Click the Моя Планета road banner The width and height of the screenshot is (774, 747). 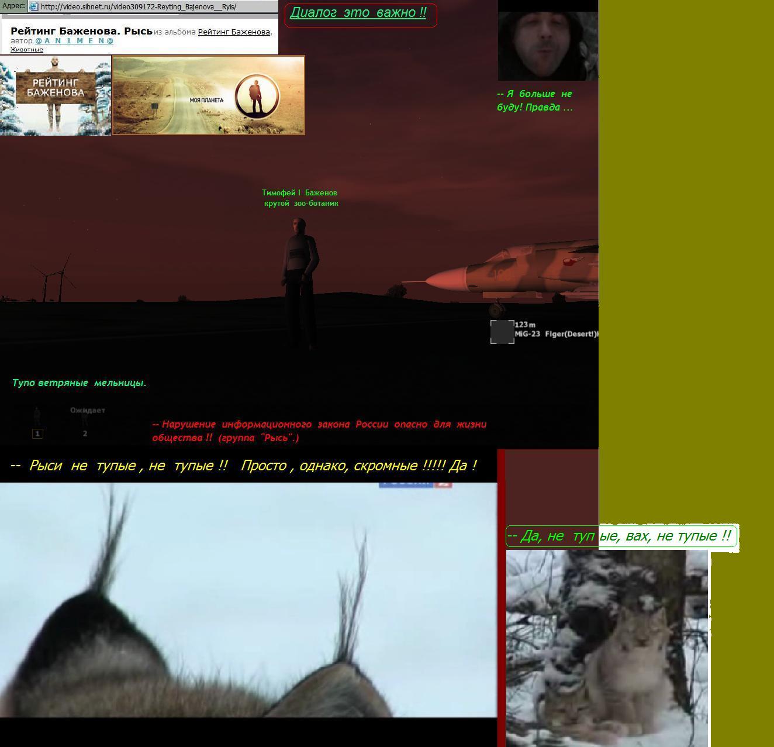[x=175, y=96]
